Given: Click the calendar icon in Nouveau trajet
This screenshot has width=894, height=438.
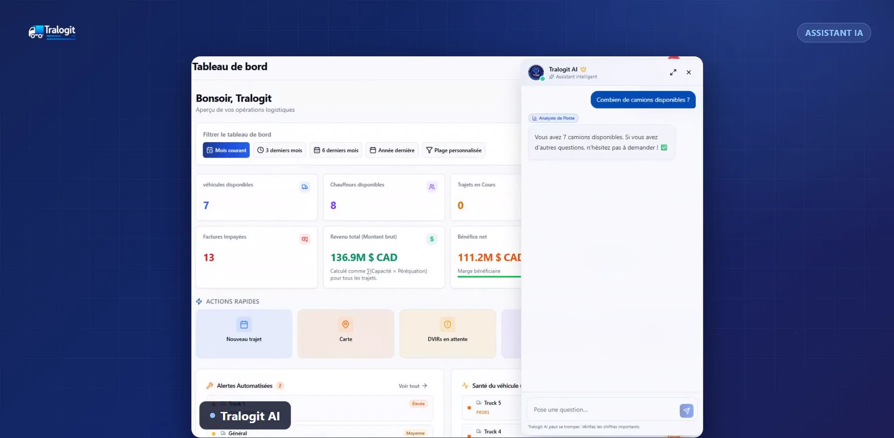Looking at the screenshot, I should click(x=244, y=325).
